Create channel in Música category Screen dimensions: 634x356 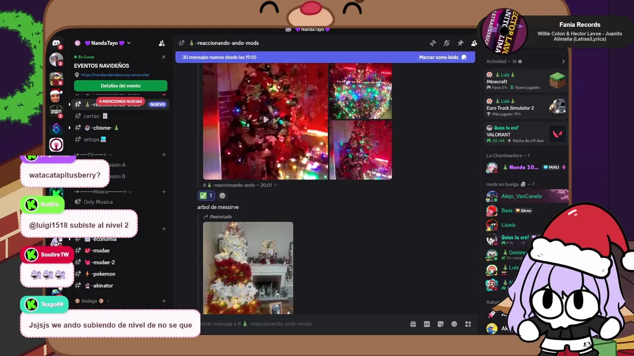[x=163, y=191]
